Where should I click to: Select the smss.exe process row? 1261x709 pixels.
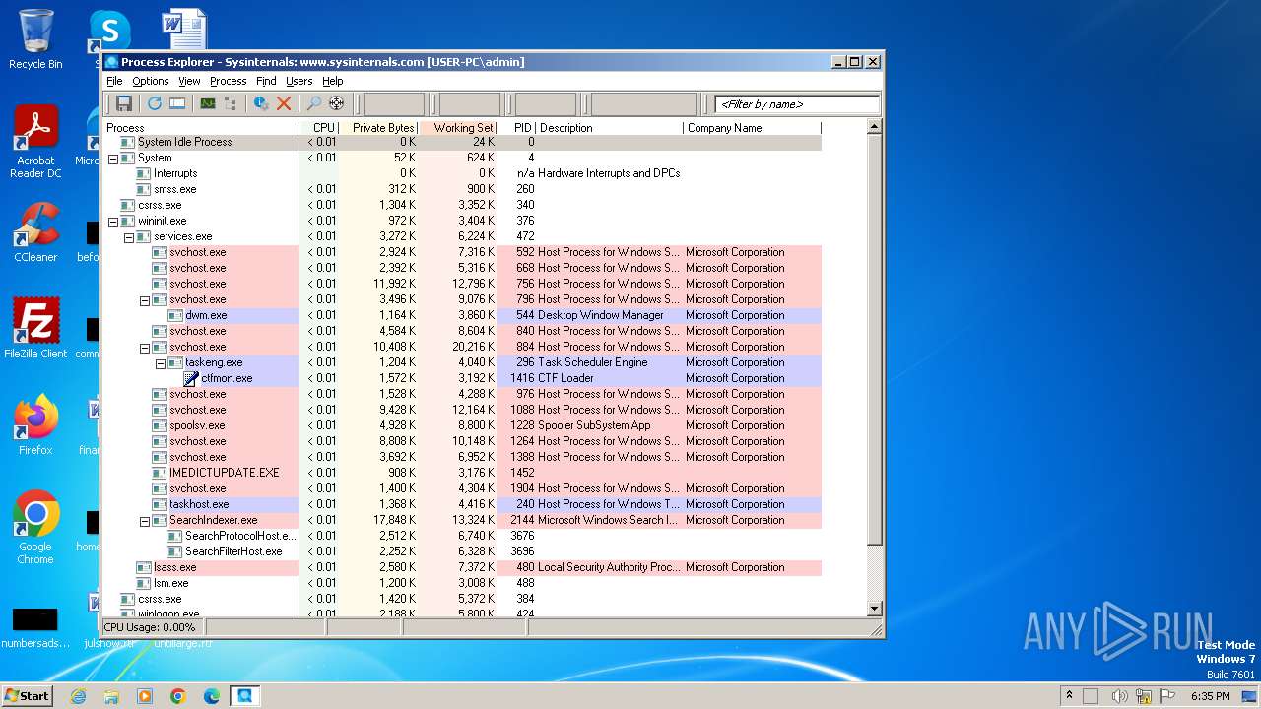pos(462,189)
